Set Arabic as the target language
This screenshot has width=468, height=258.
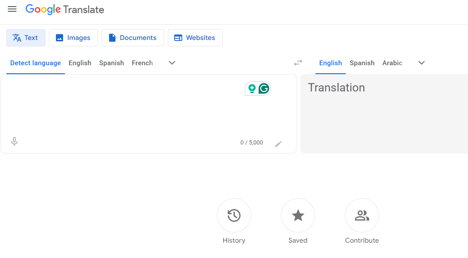click(x=392, y=63)
